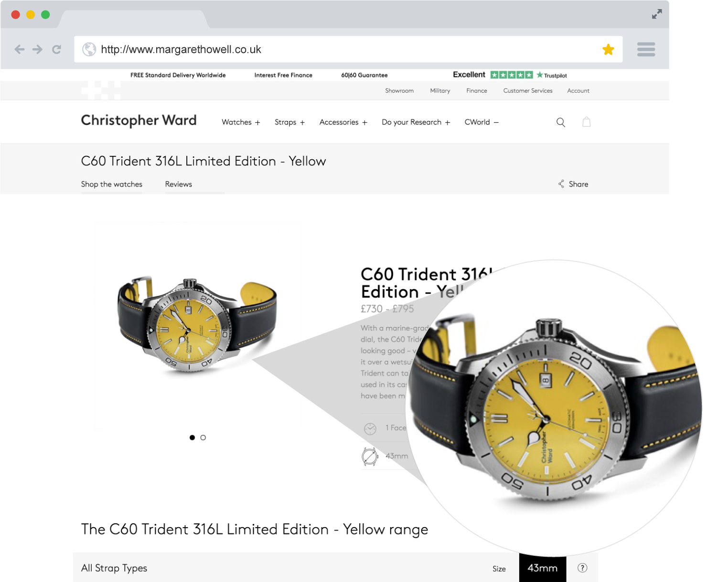Click the yellow bookmark star icon
This screenshot has height=582, width=707.
pos(608,50)
